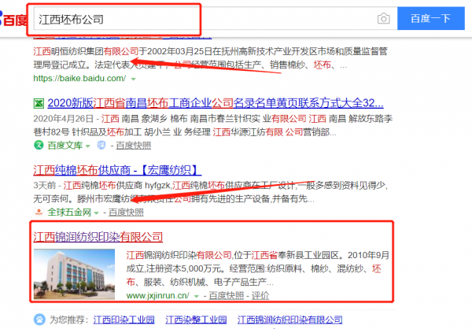The height and width of the screenshot is (329, 472).
Task: Click the 百度文库 paw source icon
Action: [38, 146]
